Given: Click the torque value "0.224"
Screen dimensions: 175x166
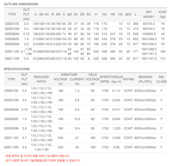Looking at the screenshot, I should (116, 100).
